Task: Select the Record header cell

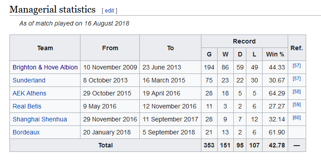Action: [245, 41]
